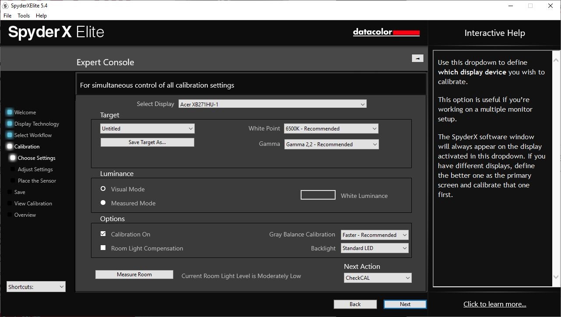This screenshot has height=317, width=561.
Task: Go to the Welcome step
Action: point(25,113)
